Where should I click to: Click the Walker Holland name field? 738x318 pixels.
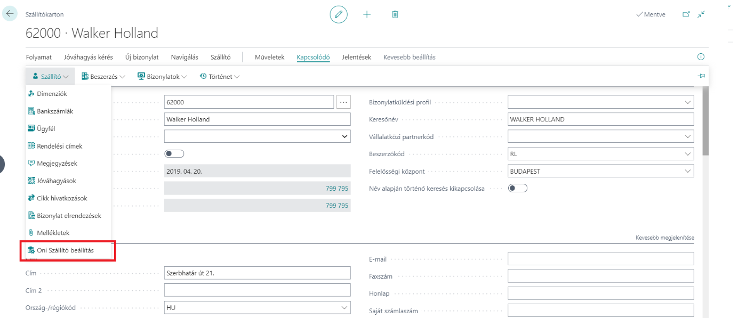(x=257, y=119)
